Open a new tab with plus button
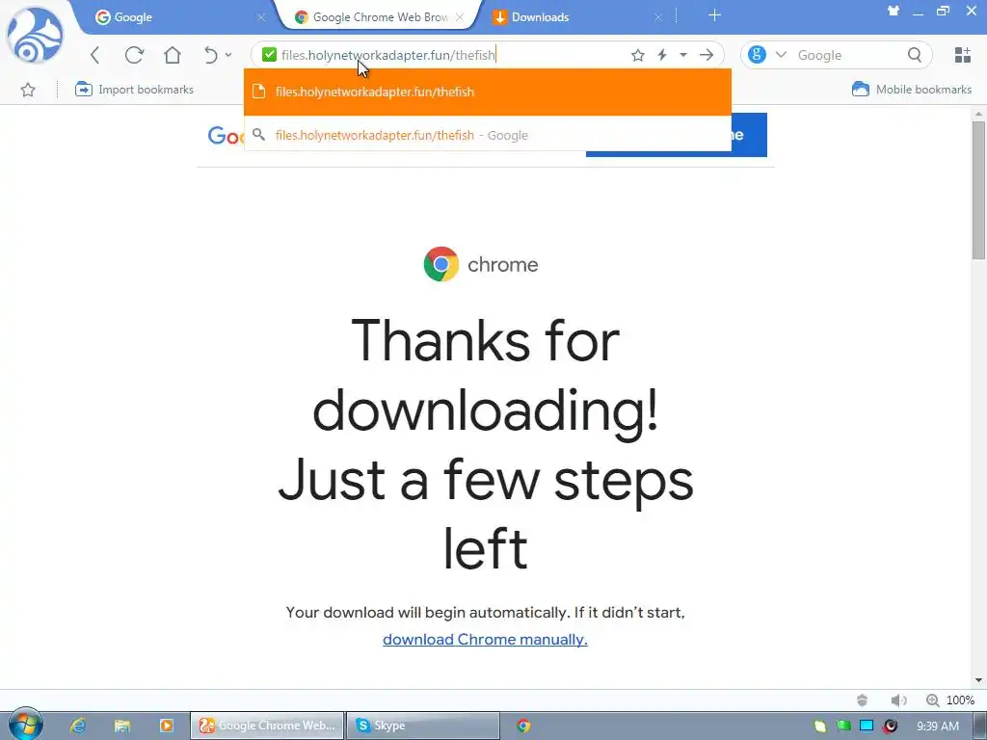The height and width of the screenshot is (740, 987). (714, 15)
